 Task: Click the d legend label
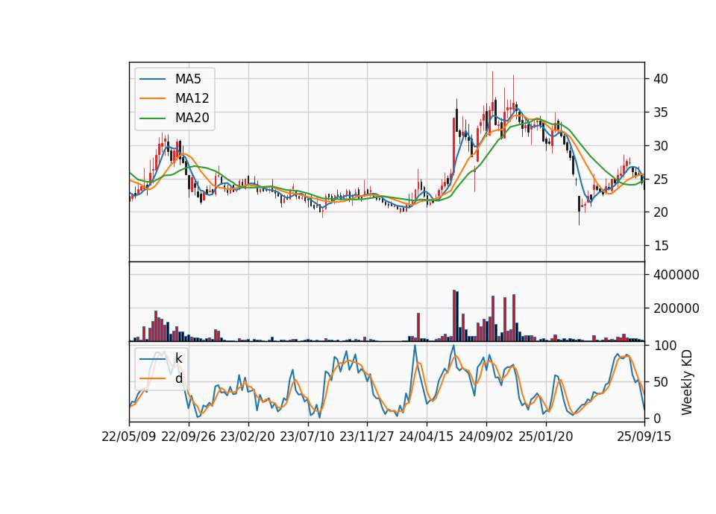(x=178, y=378)
